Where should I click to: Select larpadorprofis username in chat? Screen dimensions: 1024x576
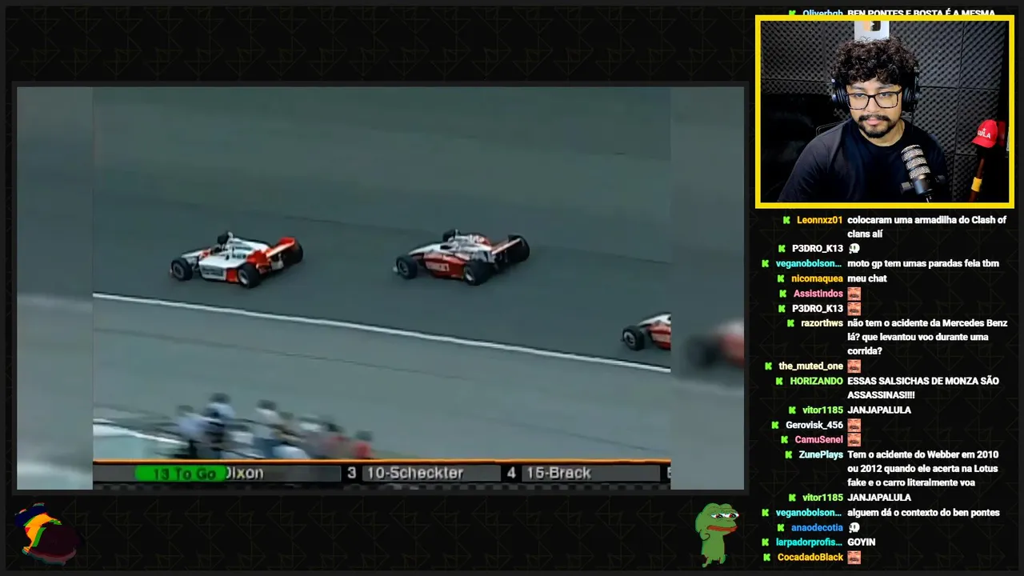pyautogui.click(x=809, y=542)
